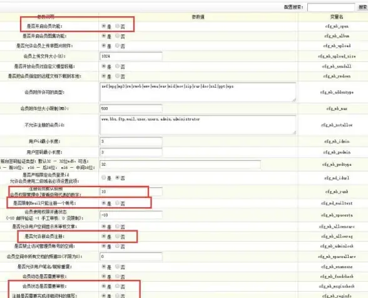
Task: Select 是 in the cfg_mb_album row
Action: point(104,36)
